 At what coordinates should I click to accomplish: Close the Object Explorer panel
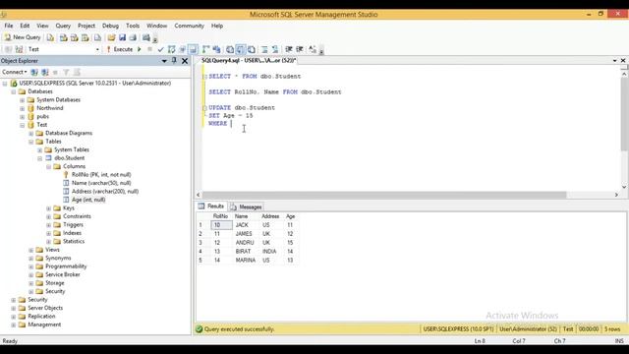coord(185,61)
